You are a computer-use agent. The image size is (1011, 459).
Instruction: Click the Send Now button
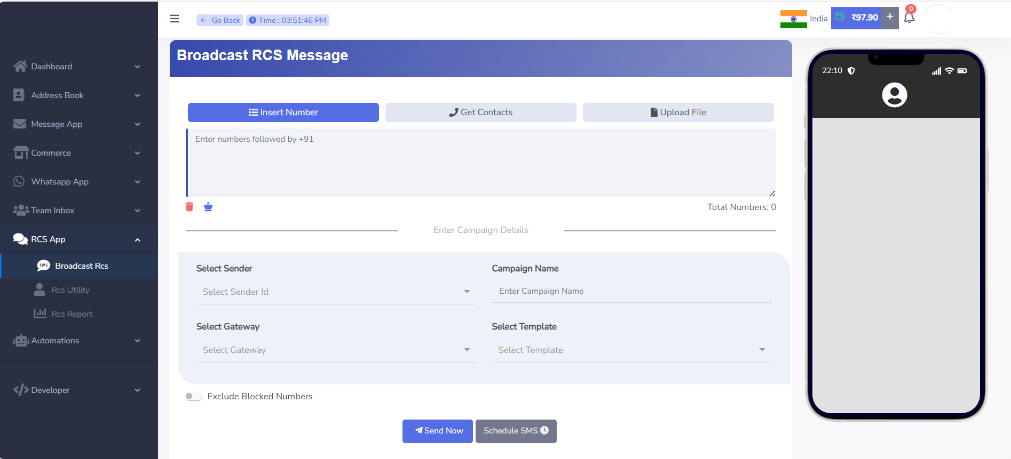pos(437,431)
